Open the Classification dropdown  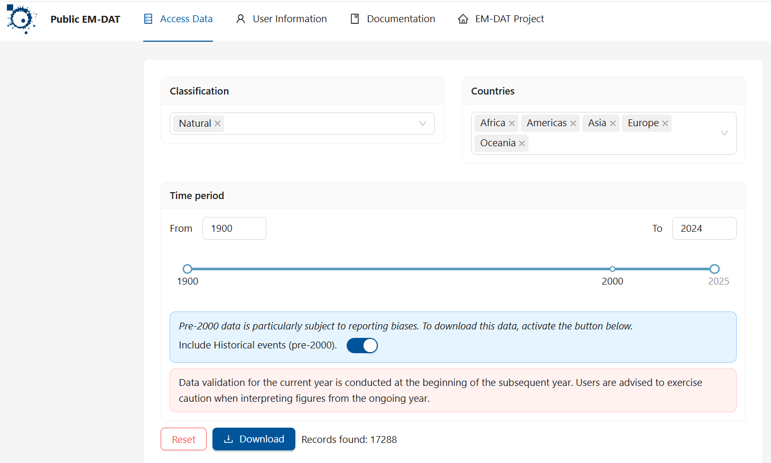pos(422,123)
